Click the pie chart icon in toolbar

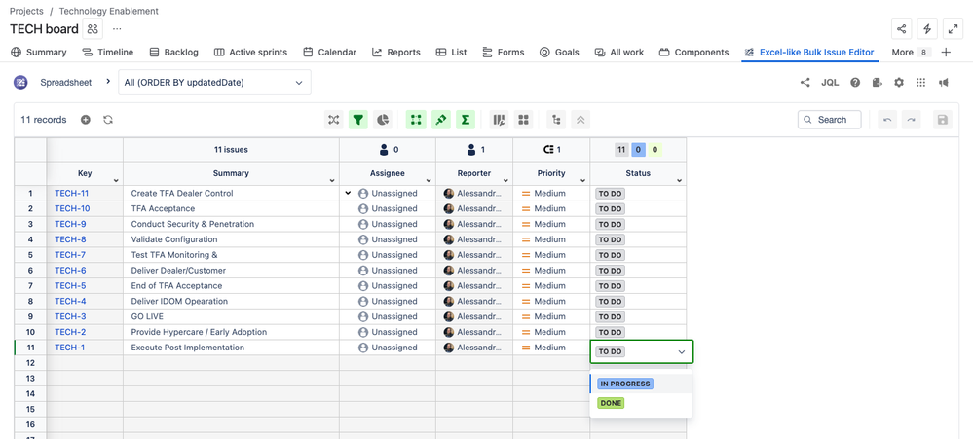(384, 120)
